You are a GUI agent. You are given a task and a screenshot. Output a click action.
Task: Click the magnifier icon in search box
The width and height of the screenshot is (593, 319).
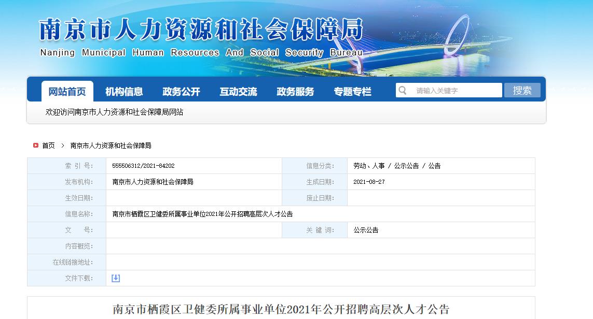(x=403, y=90)
